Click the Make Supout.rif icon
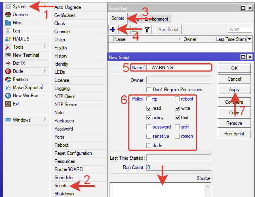Screen dimensions: 255x197 pos(8,88)
